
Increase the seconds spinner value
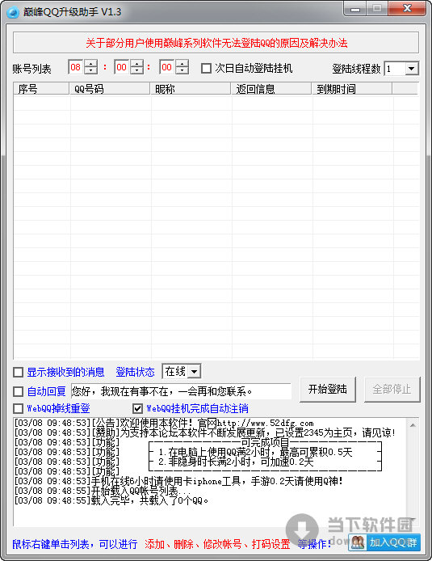click(182, 64)
